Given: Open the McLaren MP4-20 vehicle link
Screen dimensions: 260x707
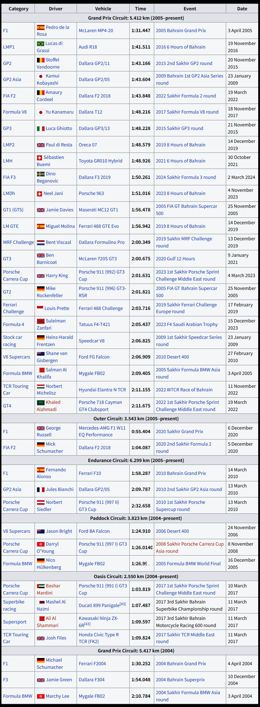Looking at the screenshot, I should point(96,31).
